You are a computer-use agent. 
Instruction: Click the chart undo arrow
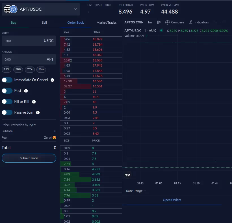tap(215, 22)
